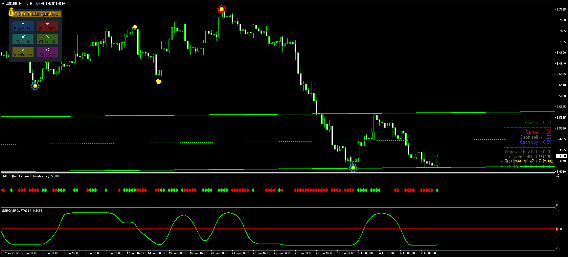Click the yellow star above the 12 Jun candle
Screen dimensions: 568x257
tap(135, 27)
